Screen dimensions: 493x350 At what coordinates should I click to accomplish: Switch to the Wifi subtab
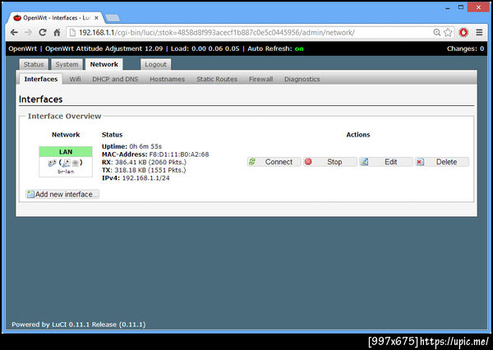tap(75, 79)
